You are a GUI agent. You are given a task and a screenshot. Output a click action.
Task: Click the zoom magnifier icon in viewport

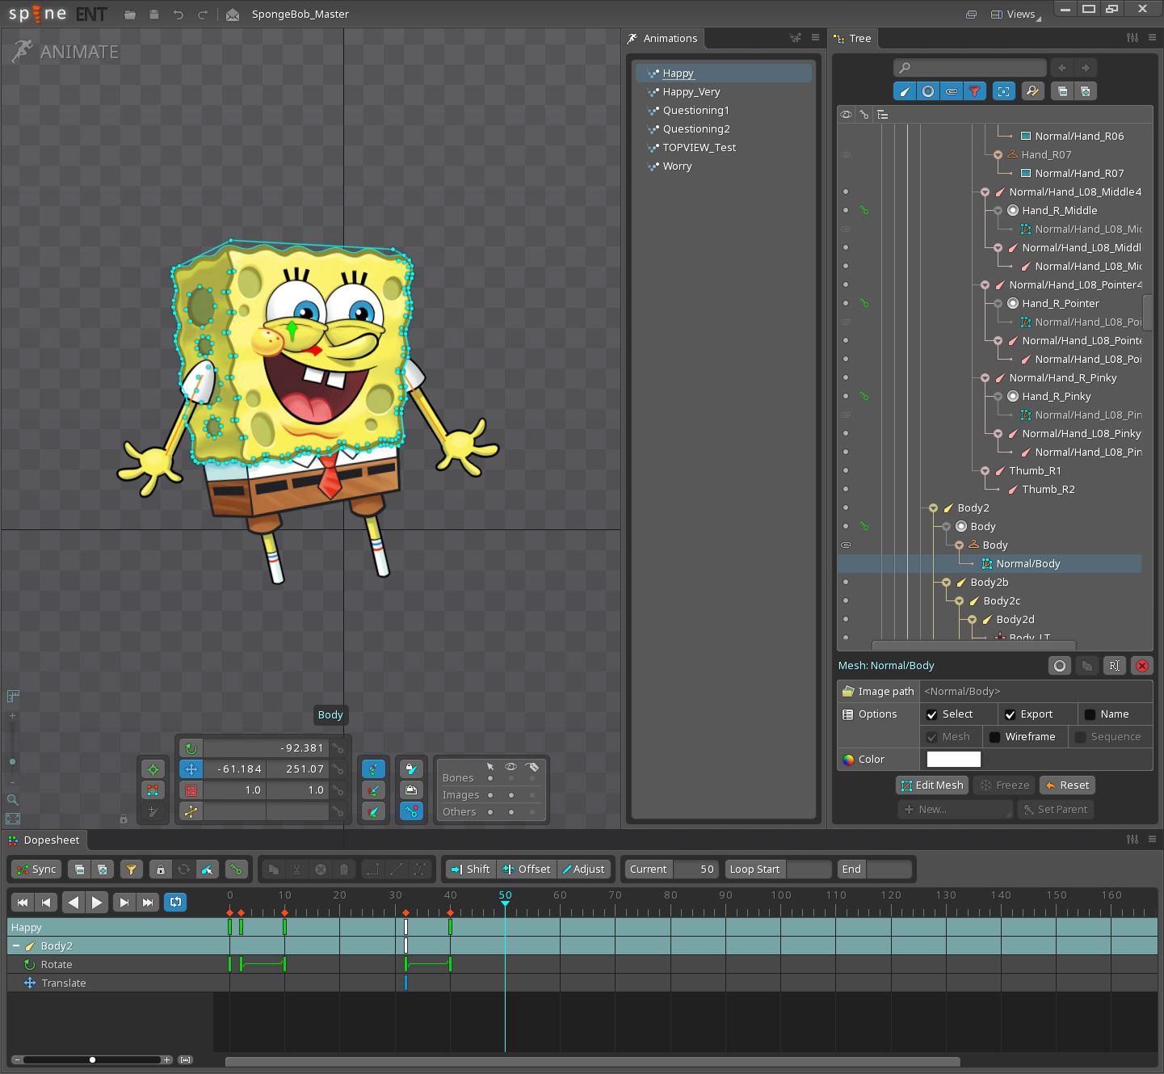[x=13, y=800]
